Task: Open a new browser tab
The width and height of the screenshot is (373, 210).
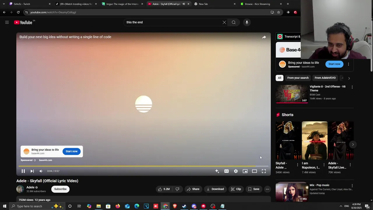Action: [x=288, y=4]
